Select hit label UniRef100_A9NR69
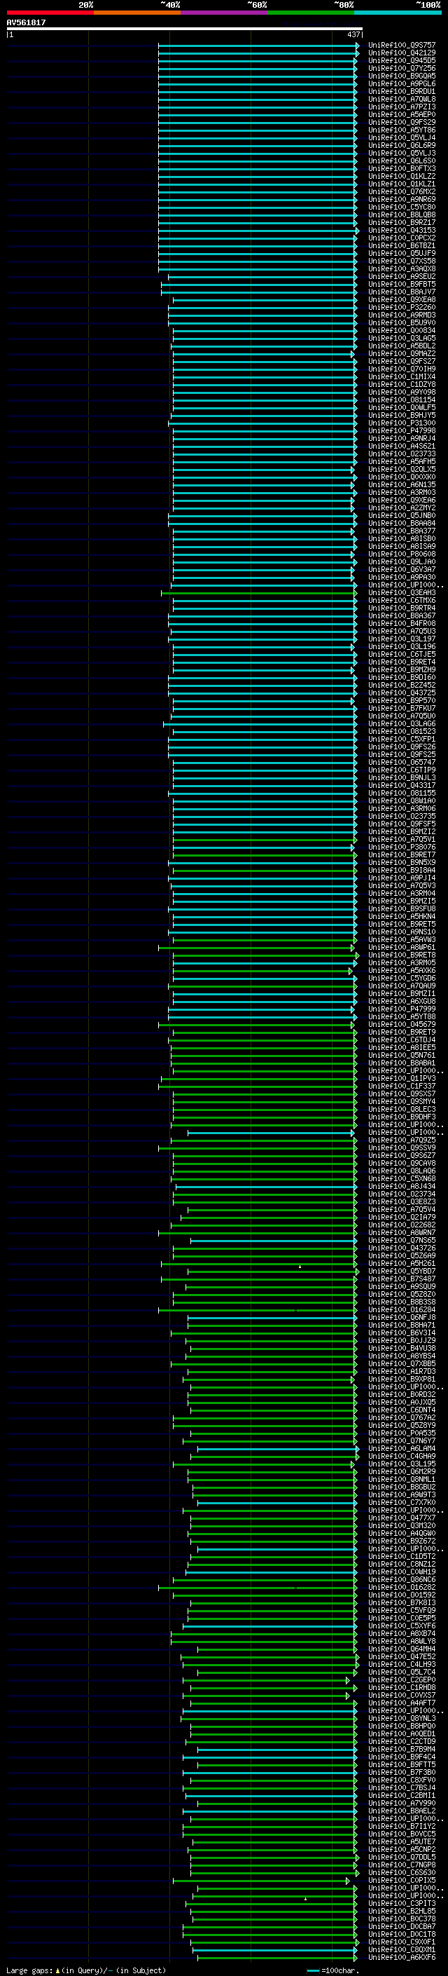 401,200
